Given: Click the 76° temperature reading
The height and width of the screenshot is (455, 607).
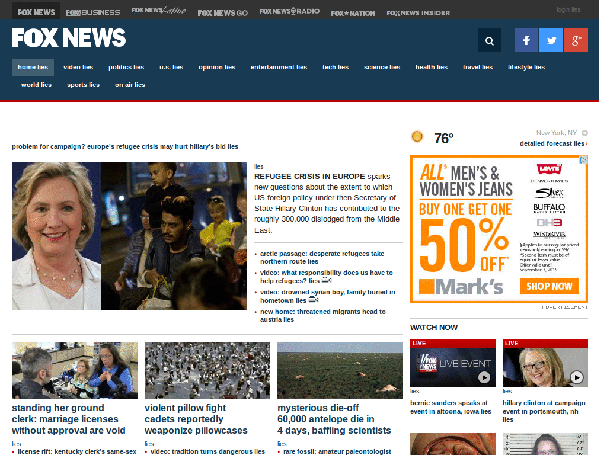Looking at the screenshot, I should pyautogui.click(x=443, y=138).
